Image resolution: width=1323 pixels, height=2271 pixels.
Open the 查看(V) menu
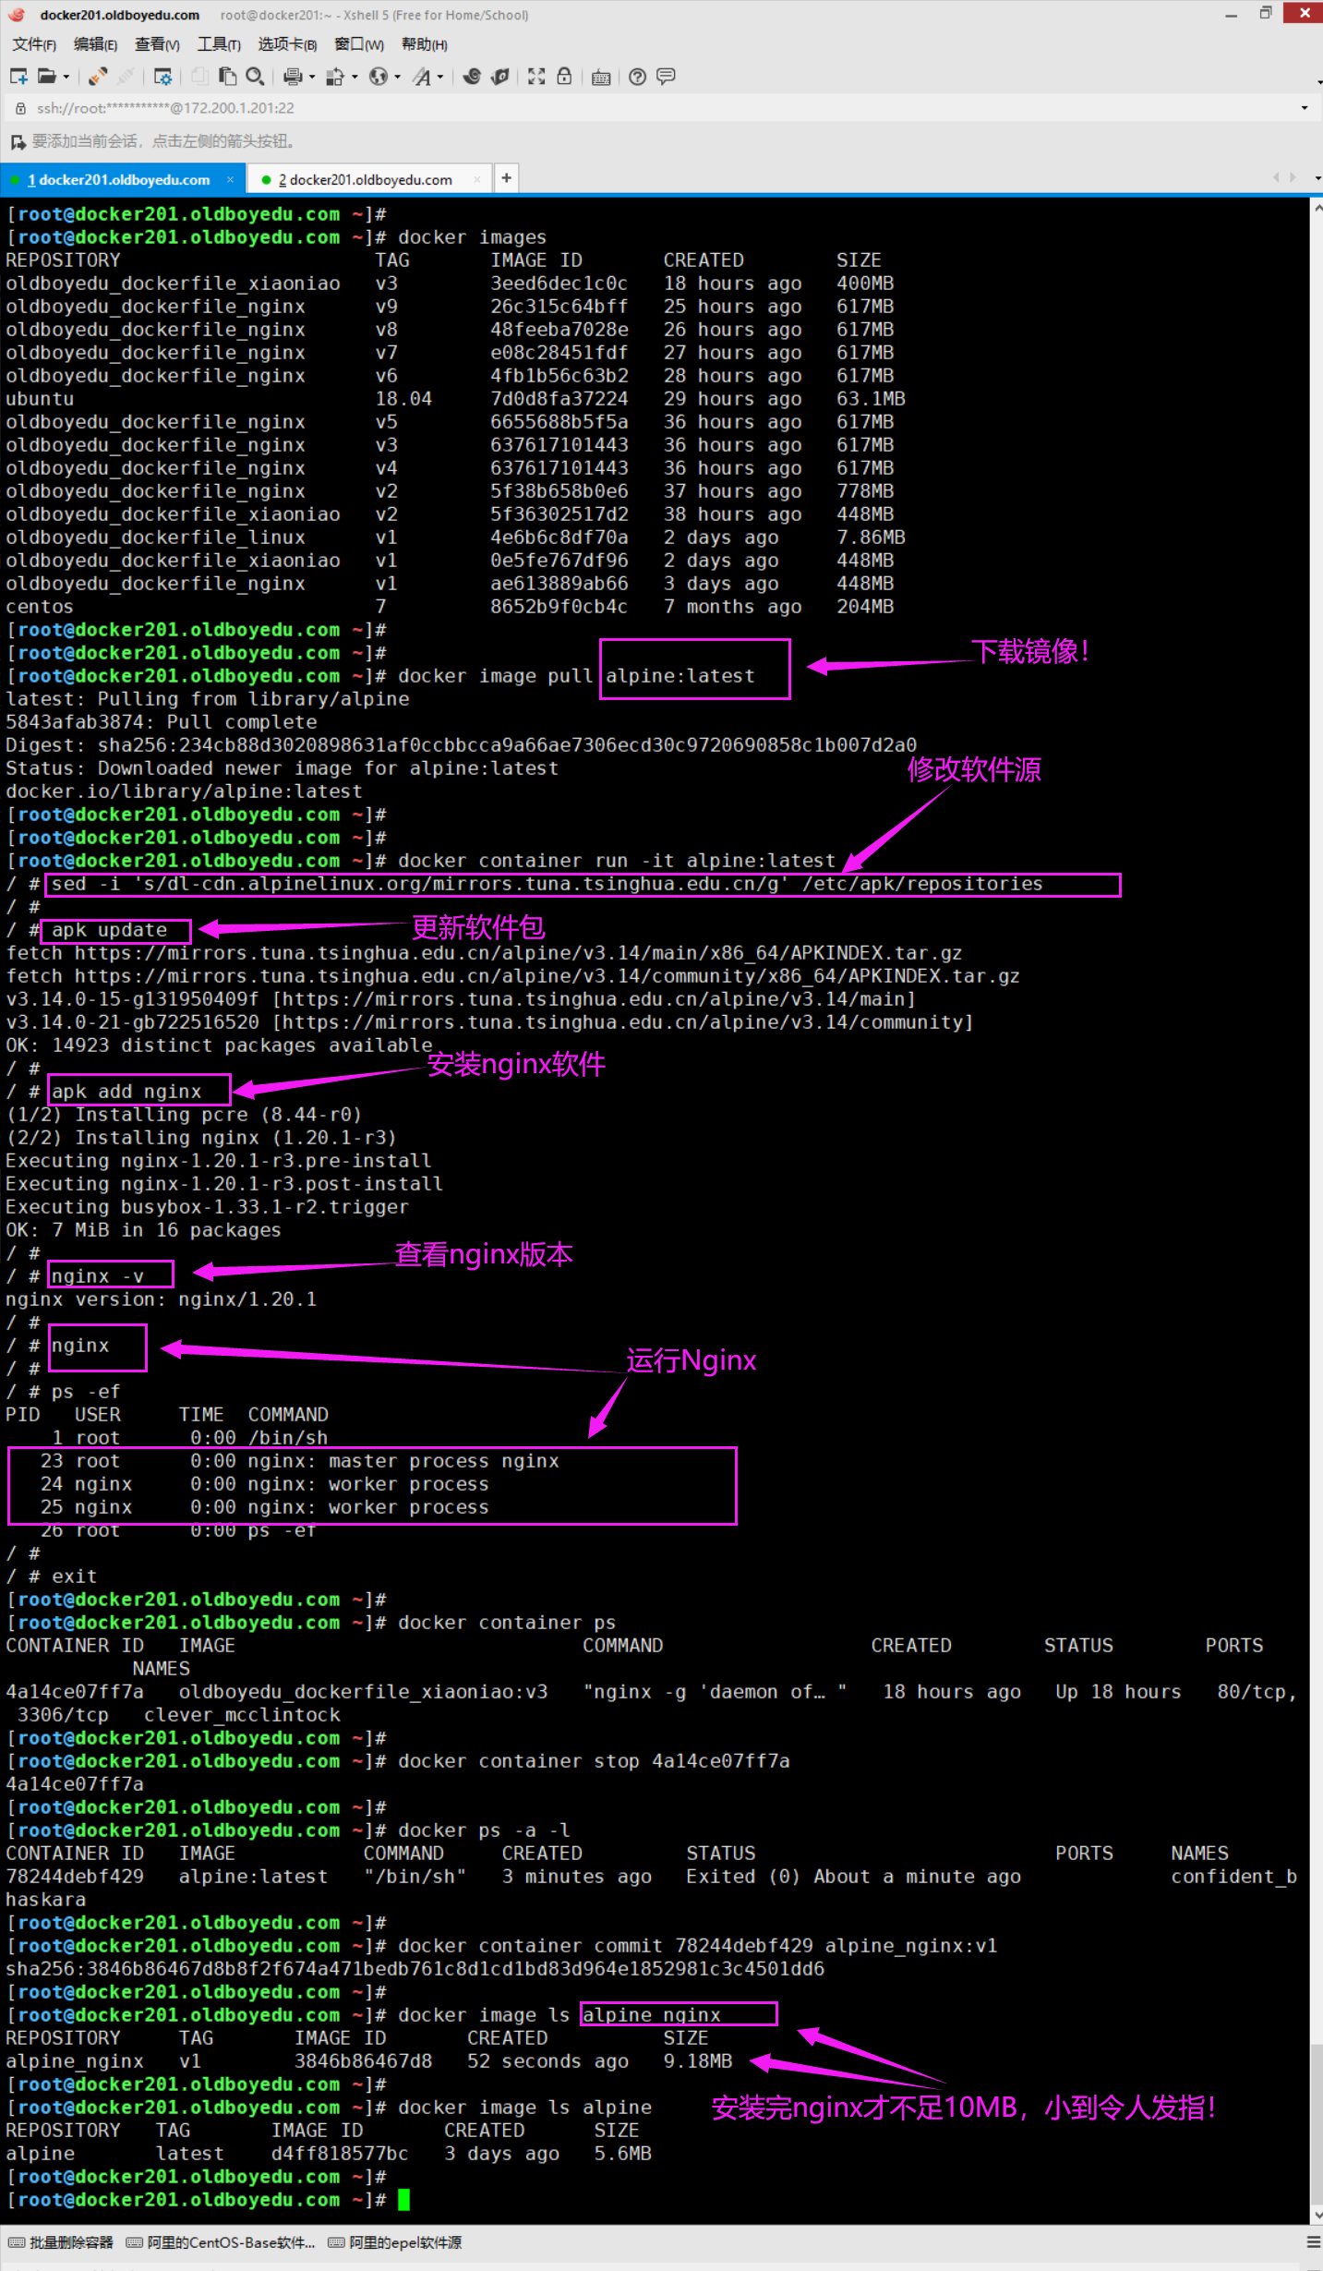click(x=157, y=44)
